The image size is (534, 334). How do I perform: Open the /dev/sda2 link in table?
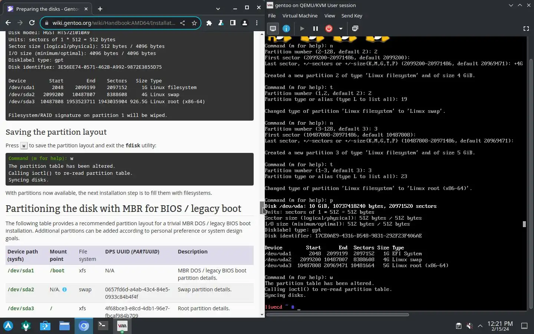(21, 289)
